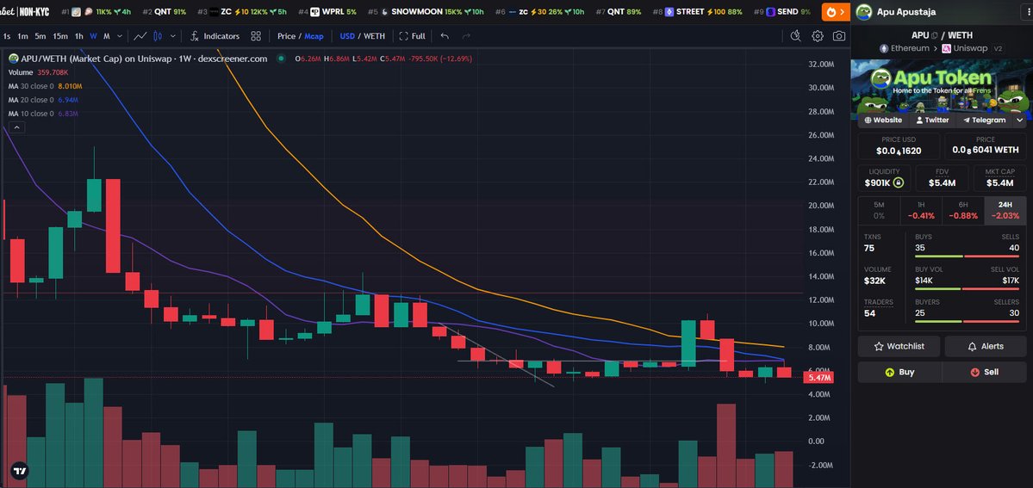Open the multi-chart layout grid icon
The width and height of the screenshot is (1033, 488).
pyautogui.click(x=256, y=36)
